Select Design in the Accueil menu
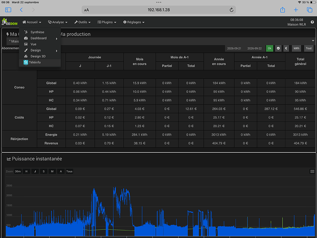This screenshot has height=238, width=317. click(36, 50)
